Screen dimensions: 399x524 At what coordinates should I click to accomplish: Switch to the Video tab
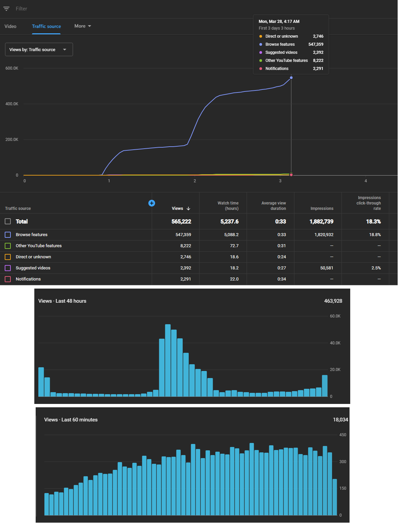click(10, 26)
